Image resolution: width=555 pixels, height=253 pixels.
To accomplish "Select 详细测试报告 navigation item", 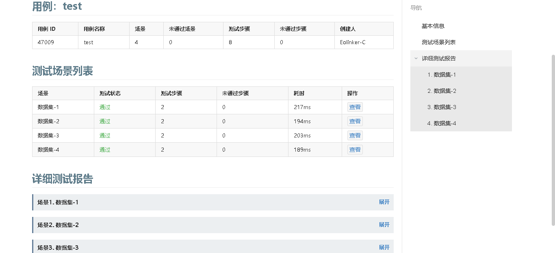I will [x=438, y=58].
